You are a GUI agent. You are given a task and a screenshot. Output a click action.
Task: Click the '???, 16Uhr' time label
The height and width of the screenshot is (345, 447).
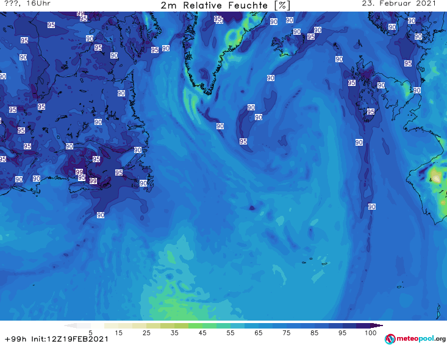tap(27, 4)
